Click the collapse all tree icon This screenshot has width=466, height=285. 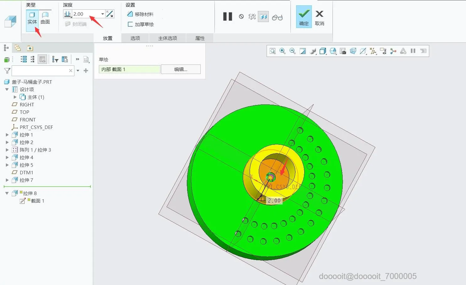(x=32, y=59)
